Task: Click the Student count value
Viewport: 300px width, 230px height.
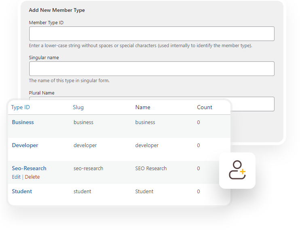Action: pyautogui.click(x=198, y=192)
